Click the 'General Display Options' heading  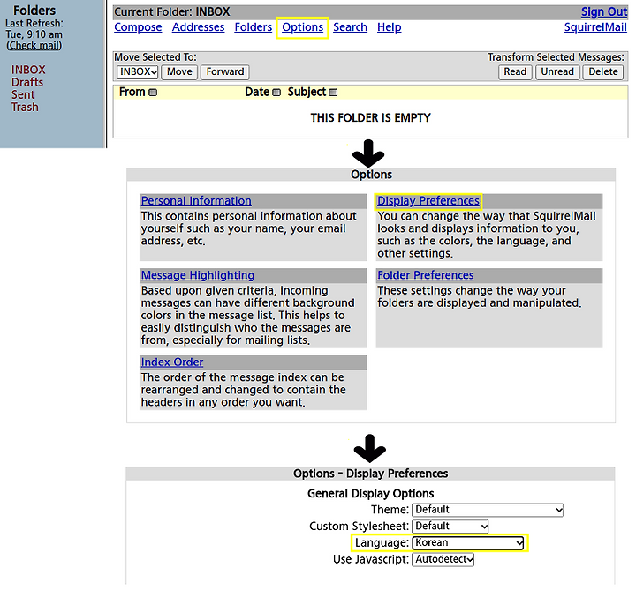coord(370,494)
